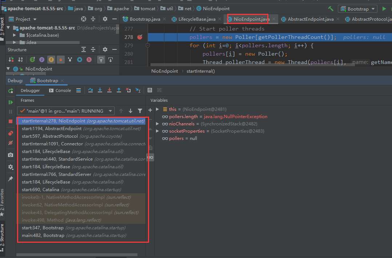Click Step Into debugger icon
Screen dimensions: 392x258
100,90
